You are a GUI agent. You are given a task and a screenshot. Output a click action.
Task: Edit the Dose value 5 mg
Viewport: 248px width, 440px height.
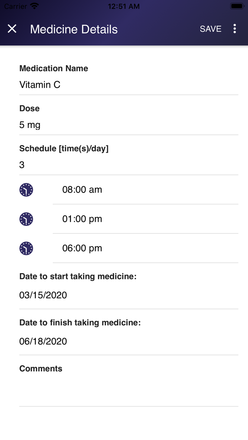pos(30,125)
